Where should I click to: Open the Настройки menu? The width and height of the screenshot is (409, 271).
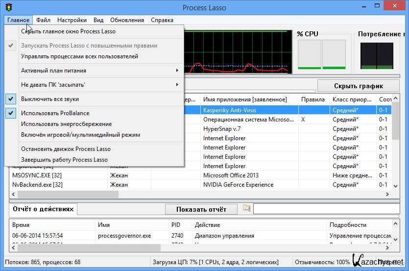72,20
